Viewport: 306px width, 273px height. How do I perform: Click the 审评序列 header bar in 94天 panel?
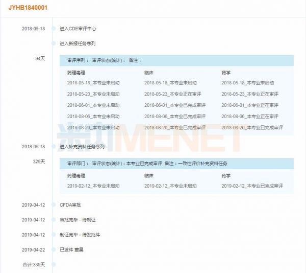click(176, 60)
